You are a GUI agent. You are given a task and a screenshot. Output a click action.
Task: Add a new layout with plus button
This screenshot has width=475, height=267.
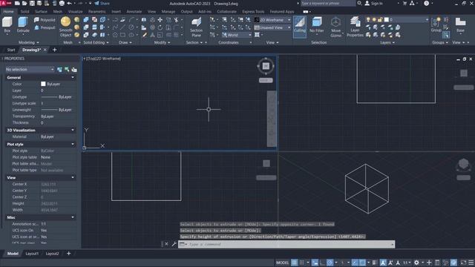[68, 254]
